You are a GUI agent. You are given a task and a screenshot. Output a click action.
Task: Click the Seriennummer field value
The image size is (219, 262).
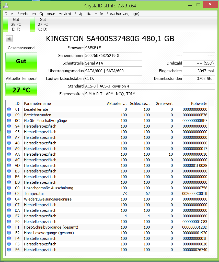point(113,56)
